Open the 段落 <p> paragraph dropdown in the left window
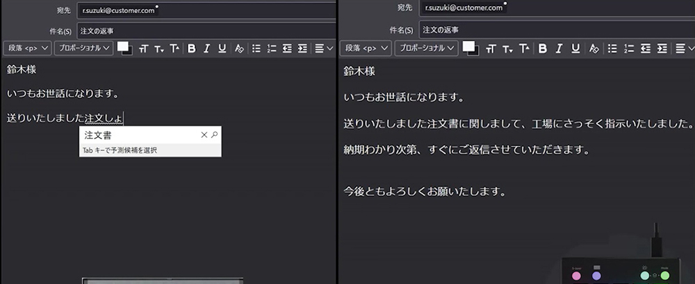695x284 pixels. pyautogui.click(x=28, y=48)
